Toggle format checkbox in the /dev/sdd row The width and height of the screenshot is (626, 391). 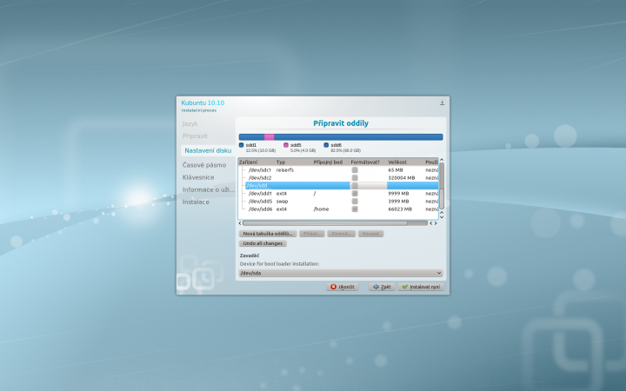point(355,186)
